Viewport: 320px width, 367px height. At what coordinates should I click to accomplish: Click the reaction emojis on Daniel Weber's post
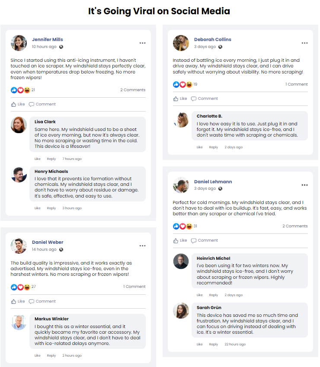pyautogui.click(x=20, y=287)
